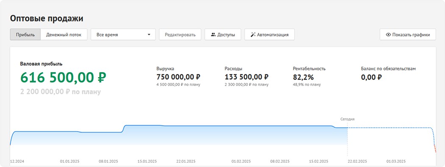Click the blue filled profit chart area
445x167 pixels.
click(x=179, y=136)
